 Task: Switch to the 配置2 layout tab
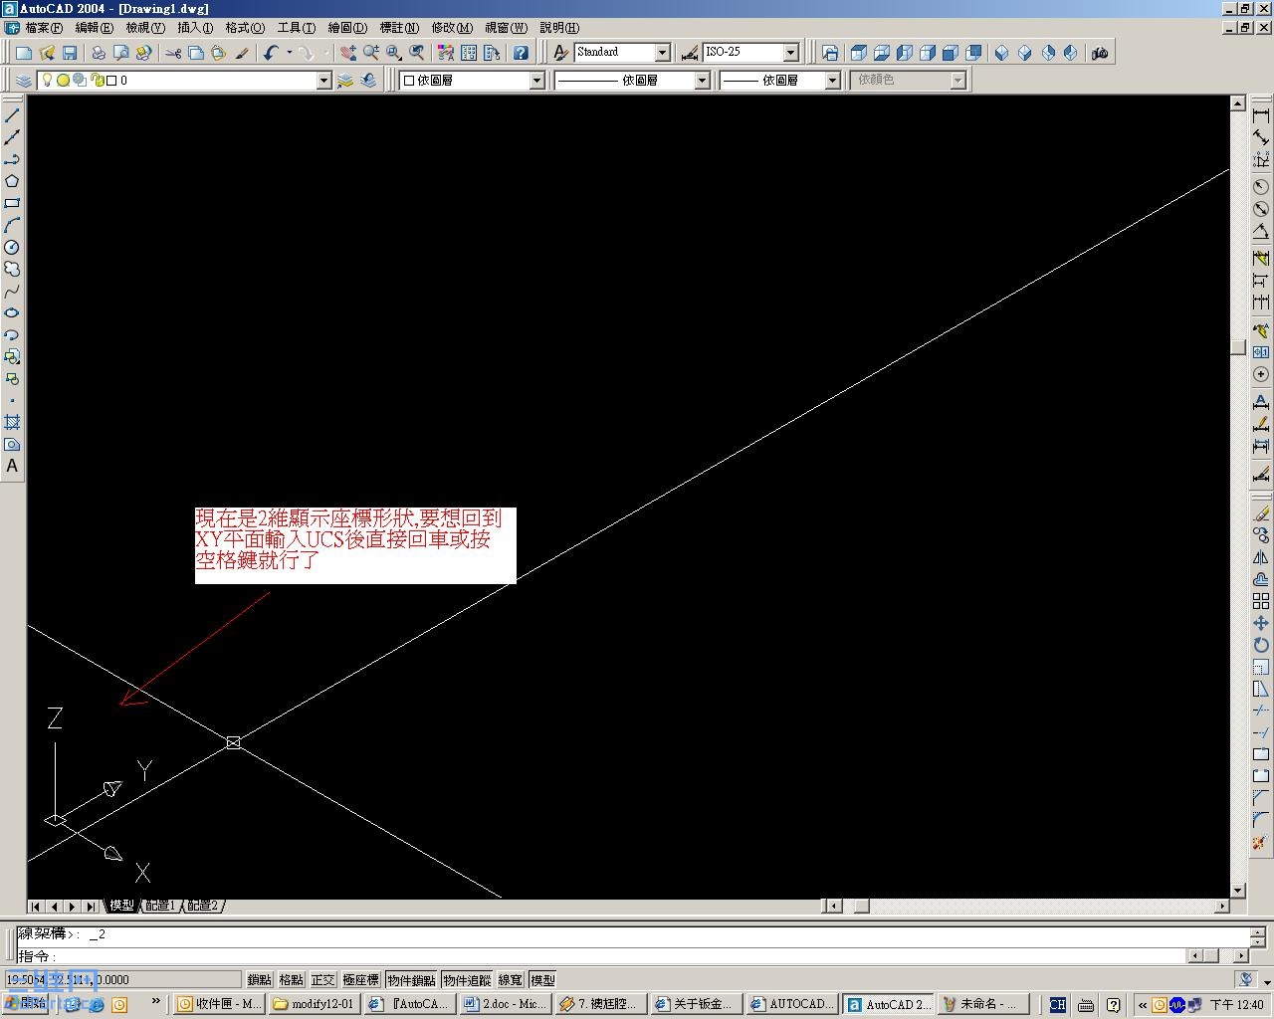point(202,906)
